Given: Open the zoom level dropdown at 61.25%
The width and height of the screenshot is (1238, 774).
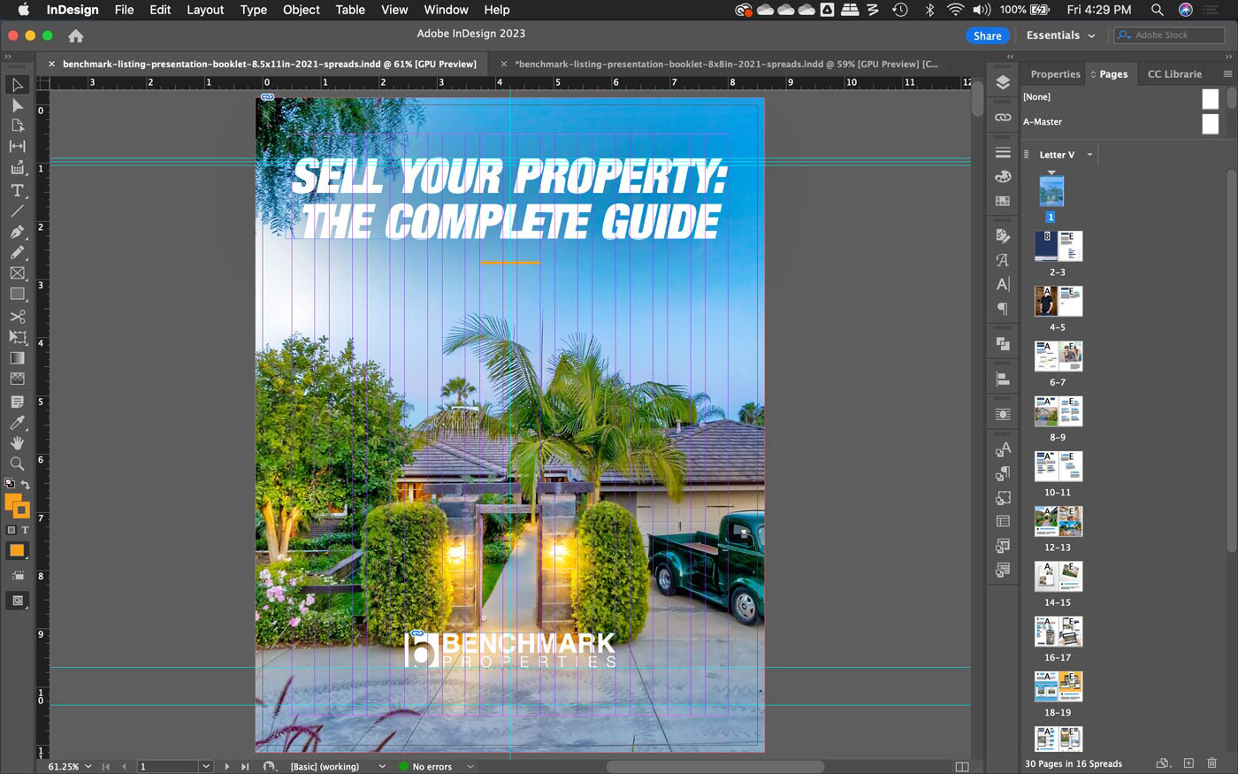Looking at the screenshot, I should pos(88,766).
